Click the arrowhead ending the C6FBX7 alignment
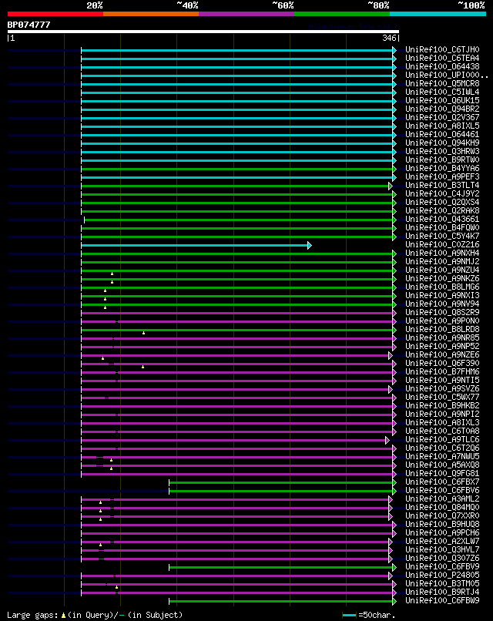Image resolution: width=493 pixels, height=621 pixels. tap(394, 483)
